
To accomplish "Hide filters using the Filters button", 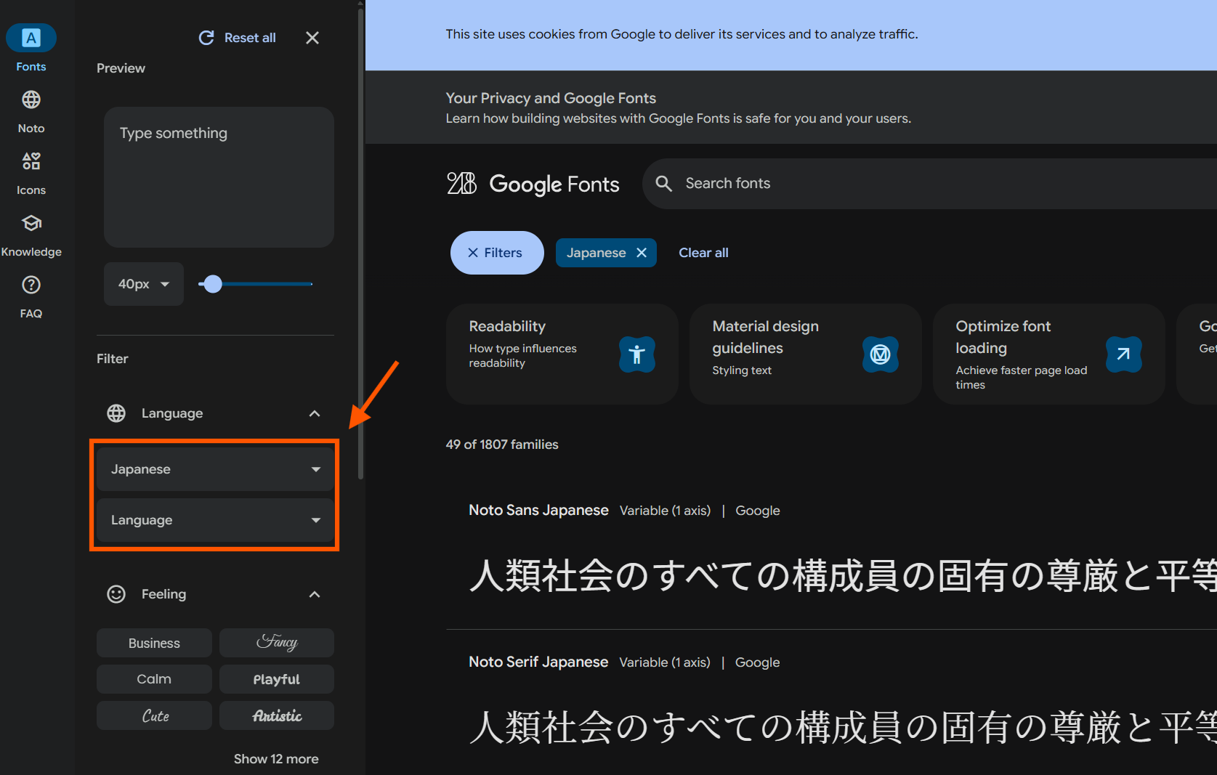I will (x=497, y=253).
